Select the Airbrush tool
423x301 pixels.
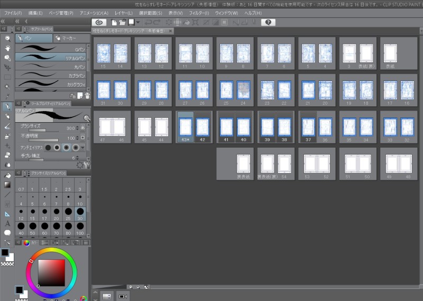click(x=7, y=136)
